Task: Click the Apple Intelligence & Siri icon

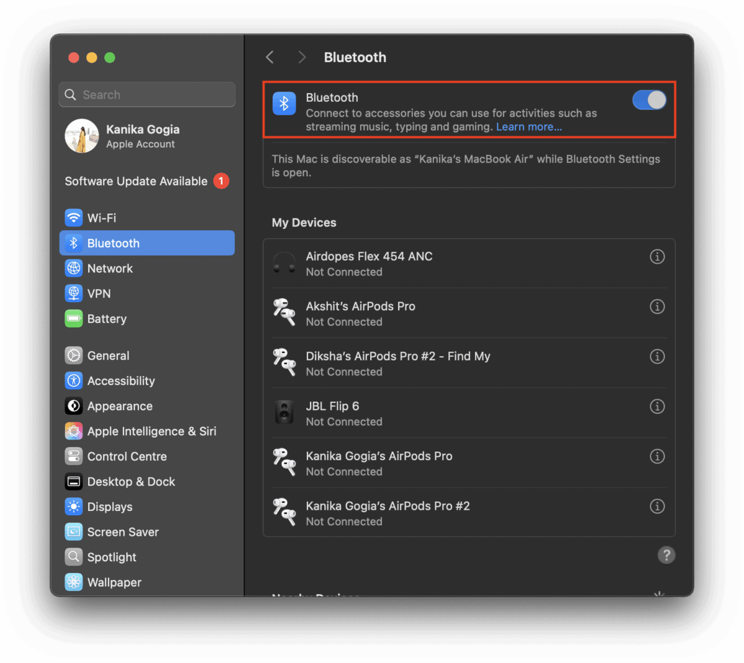Action: [74, 431]
